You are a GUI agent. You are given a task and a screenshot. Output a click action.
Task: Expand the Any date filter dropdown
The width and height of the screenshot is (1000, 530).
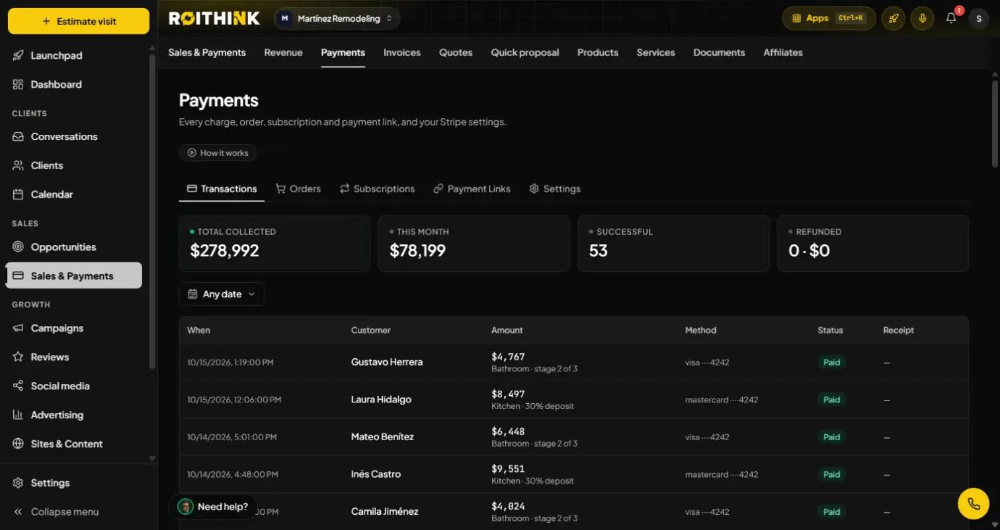point(222,294)
